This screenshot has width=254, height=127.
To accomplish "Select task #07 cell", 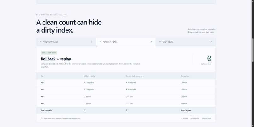I will 42,83.
